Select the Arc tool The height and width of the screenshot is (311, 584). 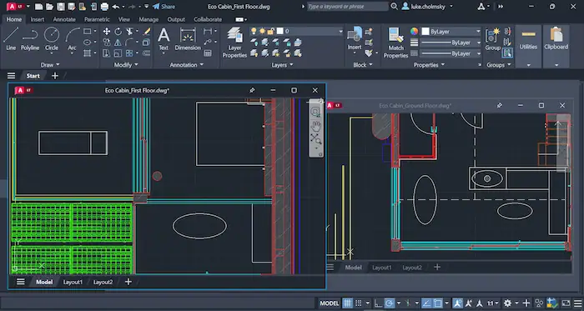click(x=73, y=38)
